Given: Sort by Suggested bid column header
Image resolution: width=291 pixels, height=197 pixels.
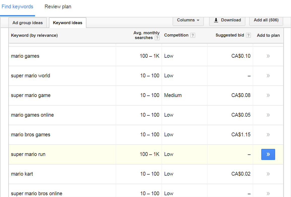Looking at the screenshot, I should click(x=230, y=35).
